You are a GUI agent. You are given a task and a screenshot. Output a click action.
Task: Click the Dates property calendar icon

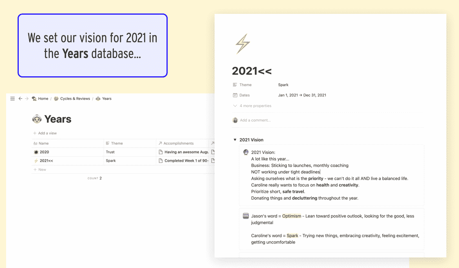pos(235,95)
